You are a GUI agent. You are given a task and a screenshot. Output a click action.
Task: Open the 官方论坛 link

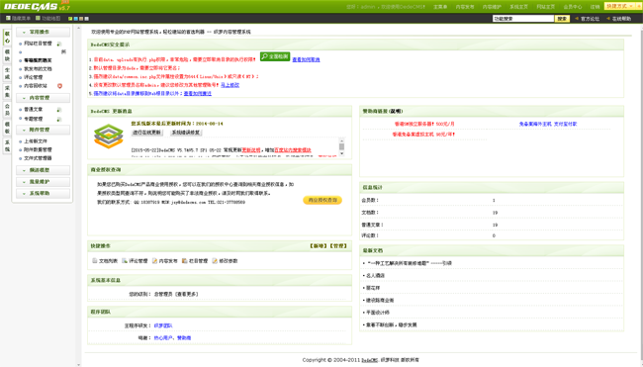pos(590,19)
